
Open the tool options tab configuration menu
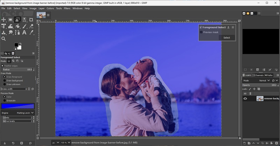coord(33,53)
